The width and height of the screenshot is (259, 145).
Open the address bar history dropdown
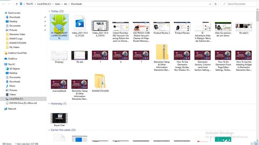[x=210, y=4]
